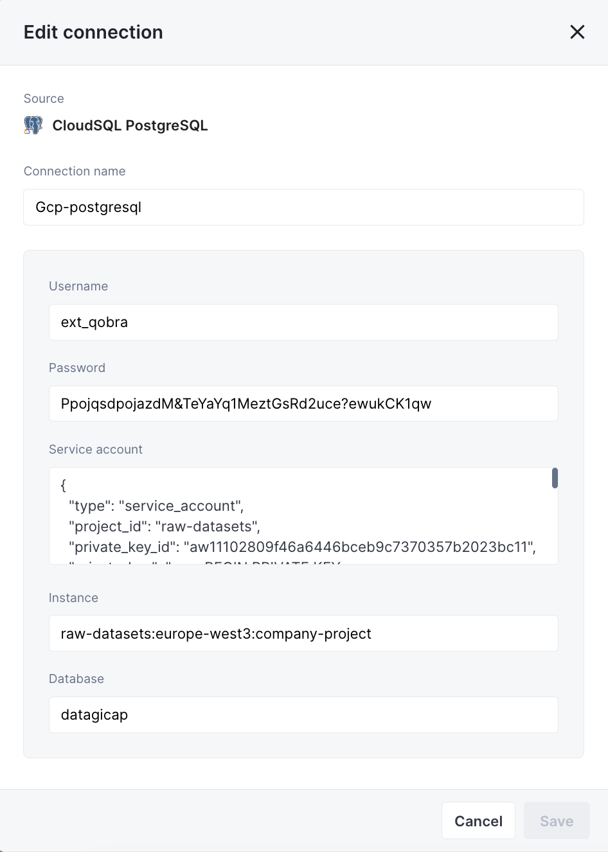Click the X to close Edit connection dialog
The height and width of the screenshot is (852, 608).
click(577, 31)
